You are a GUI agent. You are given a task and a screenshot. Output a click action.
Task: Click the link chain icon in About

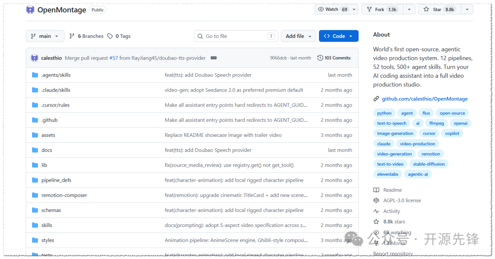(x=376, y=99)
